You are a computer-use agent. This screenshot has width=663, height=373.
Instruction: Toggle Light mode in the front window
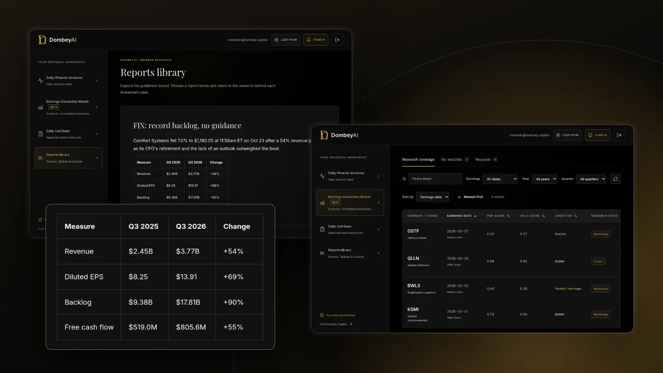(x=567, y=135)
